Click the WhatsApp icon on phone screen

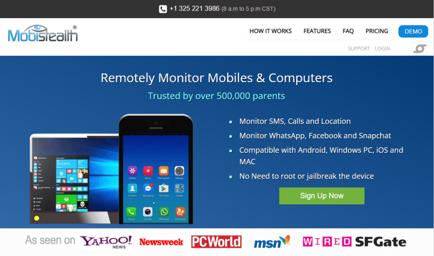click(164, 212)
